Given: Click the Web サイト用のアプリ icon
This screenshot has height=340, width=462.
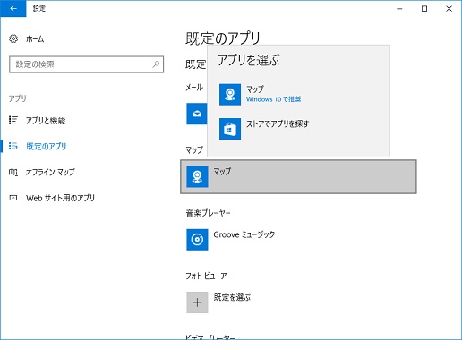Looking at the screenshot, I should point(13,198).
